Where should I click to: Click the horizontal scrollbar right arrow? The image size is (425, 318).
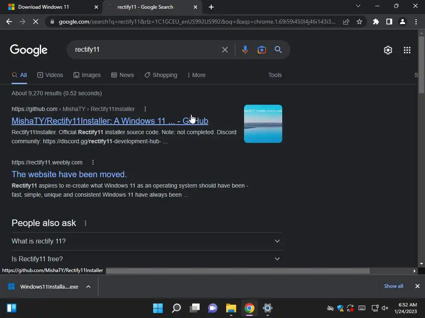coord(415,271)
